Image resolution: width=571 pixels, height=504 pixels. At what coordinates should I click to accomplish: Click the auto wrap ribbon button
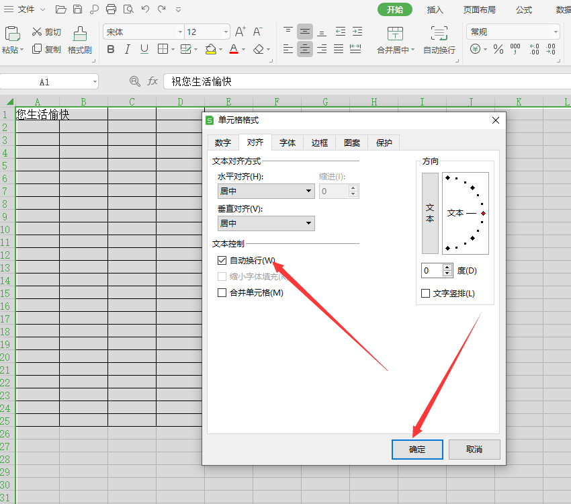[439, 40]
